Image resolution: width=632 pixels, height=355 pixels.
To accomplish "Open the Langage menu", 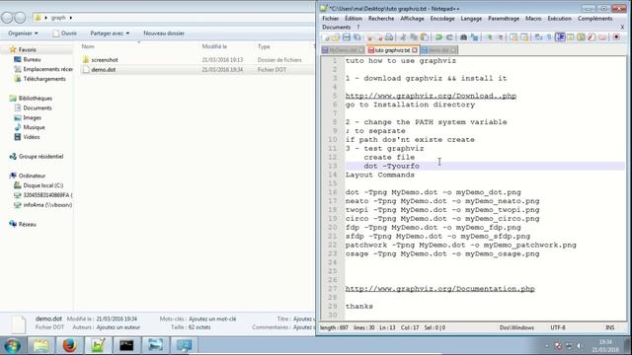I will click(471, 19).
